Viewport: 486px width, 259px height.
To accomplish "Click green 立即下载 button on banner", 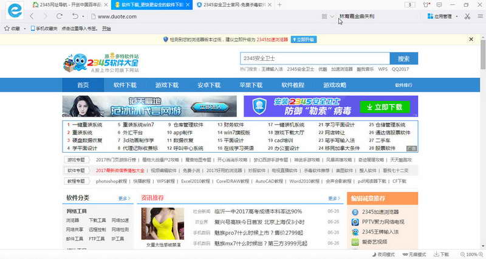I will click(385, 107).
